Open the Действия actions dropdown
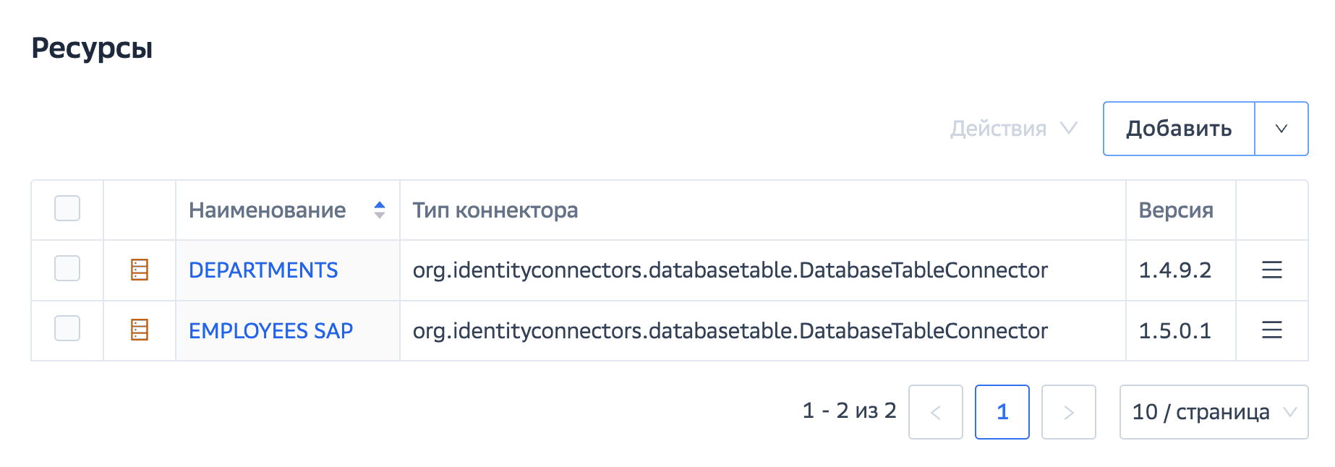The width and height of the screenshot is (1335, 467). click(1013, 129)
